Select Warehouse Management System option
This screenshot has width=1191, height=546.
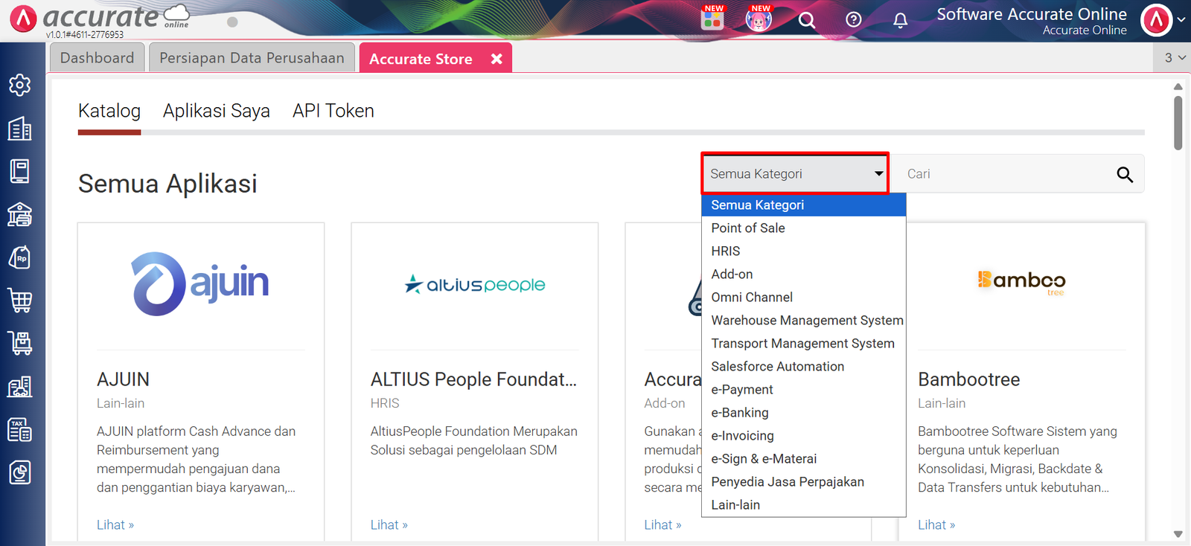pyautogui.click(x=804, y=320)
